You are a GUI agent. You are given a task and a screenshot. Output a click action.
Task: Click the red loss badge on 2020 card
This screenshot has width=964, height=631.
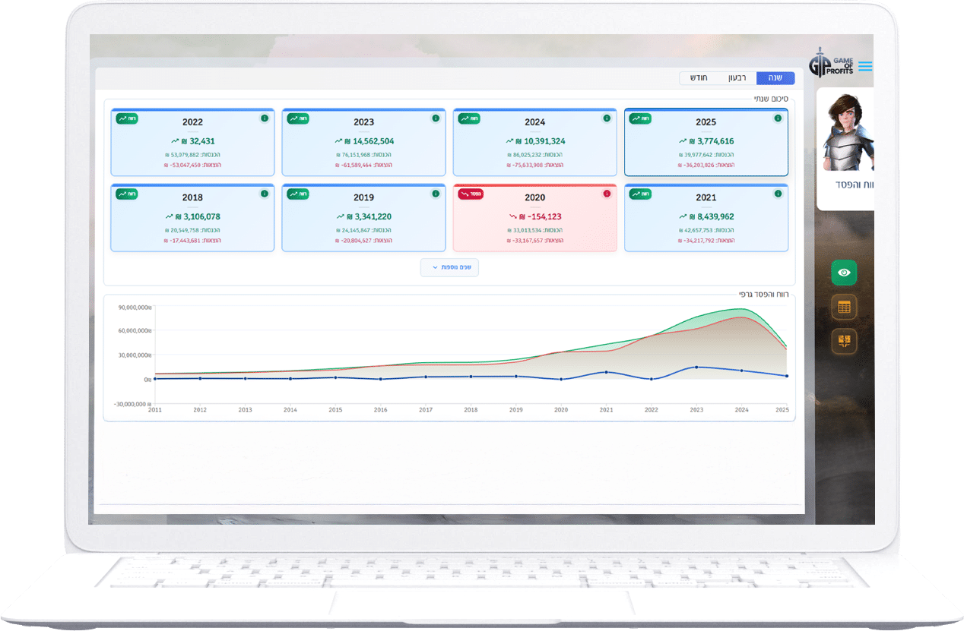469,194
